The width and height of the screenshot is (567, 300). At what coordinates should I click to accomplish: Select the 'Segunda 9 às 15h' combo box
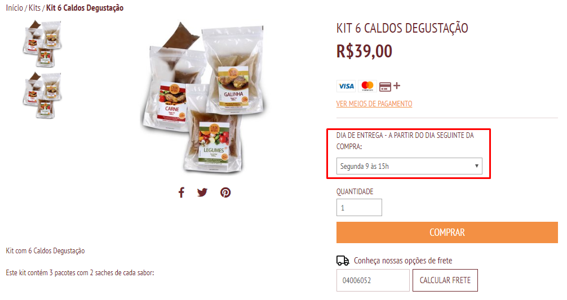click(409, 166)
